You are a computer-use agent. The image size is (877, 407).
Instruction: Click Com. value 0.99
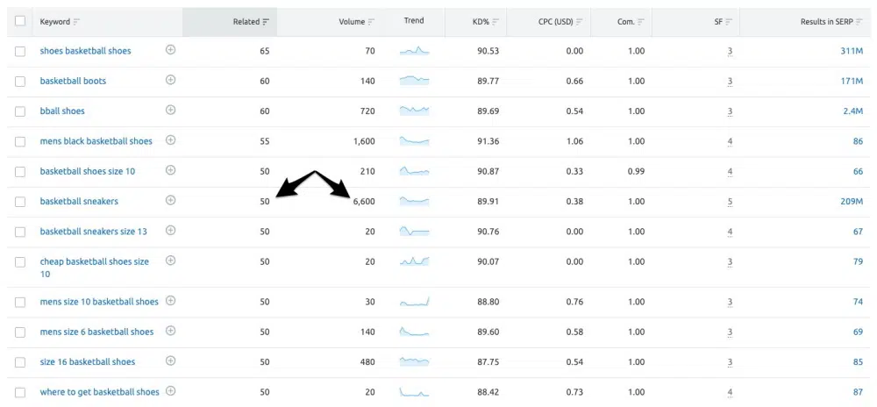click(x=636, y=172)
